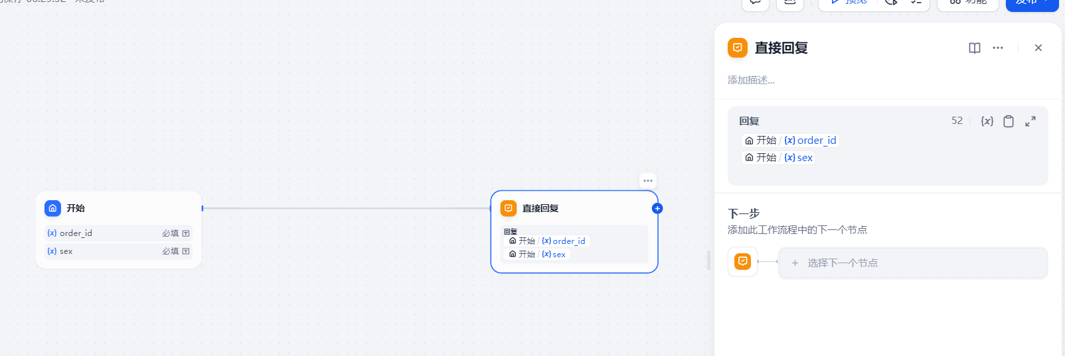Copy the 回复 content with clipboard icon
1065x356 pixels.
pyautogui.click(x=1009, y=121)
